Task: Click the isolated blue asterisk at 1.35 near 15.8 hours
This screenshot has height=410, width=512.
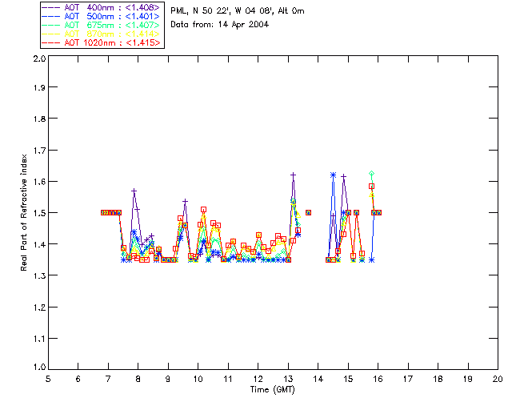Action: (371, 260)
